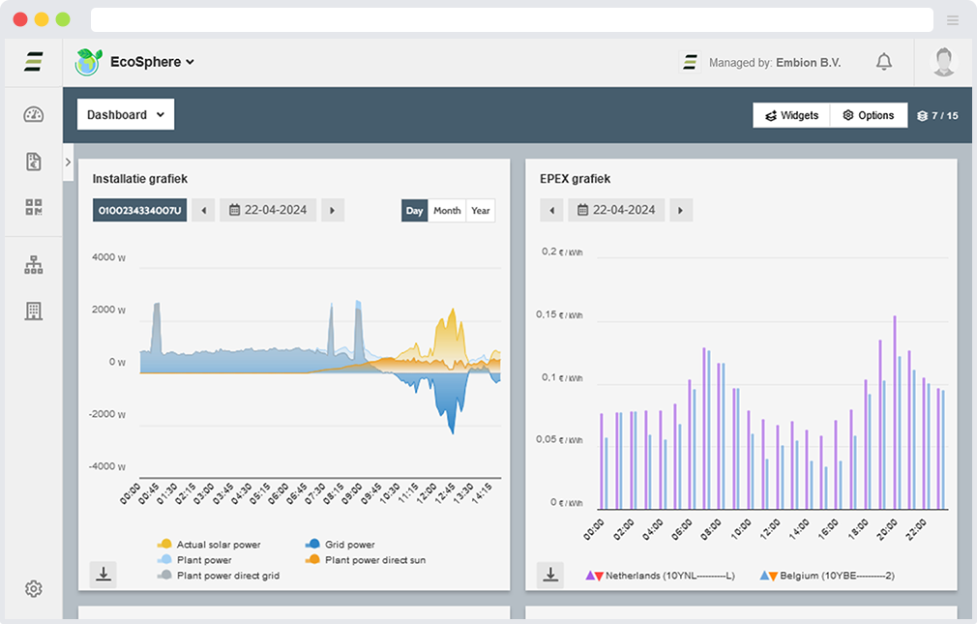This screenshot has height=624, width=977.
Task: Toggle Netherlands series in EPEX legend
Action: point(661,576)
